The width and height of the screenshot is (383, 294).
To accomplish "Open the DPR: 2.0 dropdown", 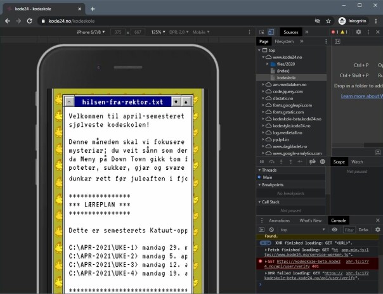I will click(x=179, y=32).
